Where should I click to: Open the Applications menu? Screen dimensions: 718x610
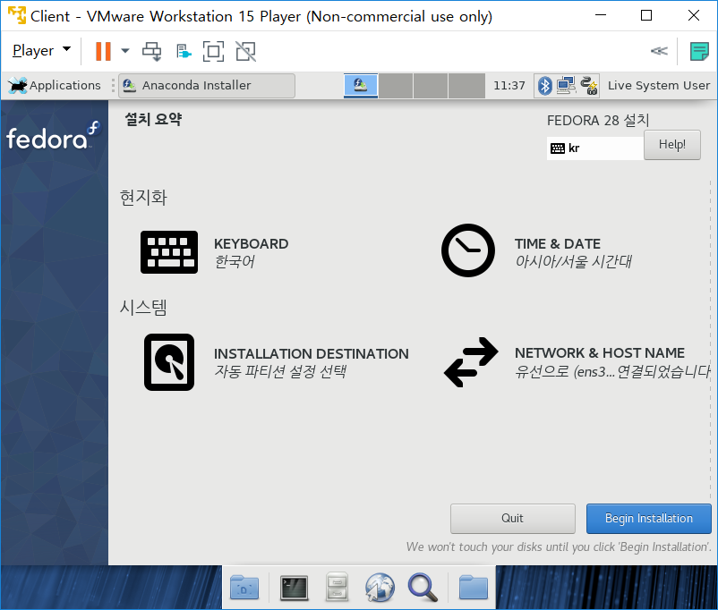(55, 86)
